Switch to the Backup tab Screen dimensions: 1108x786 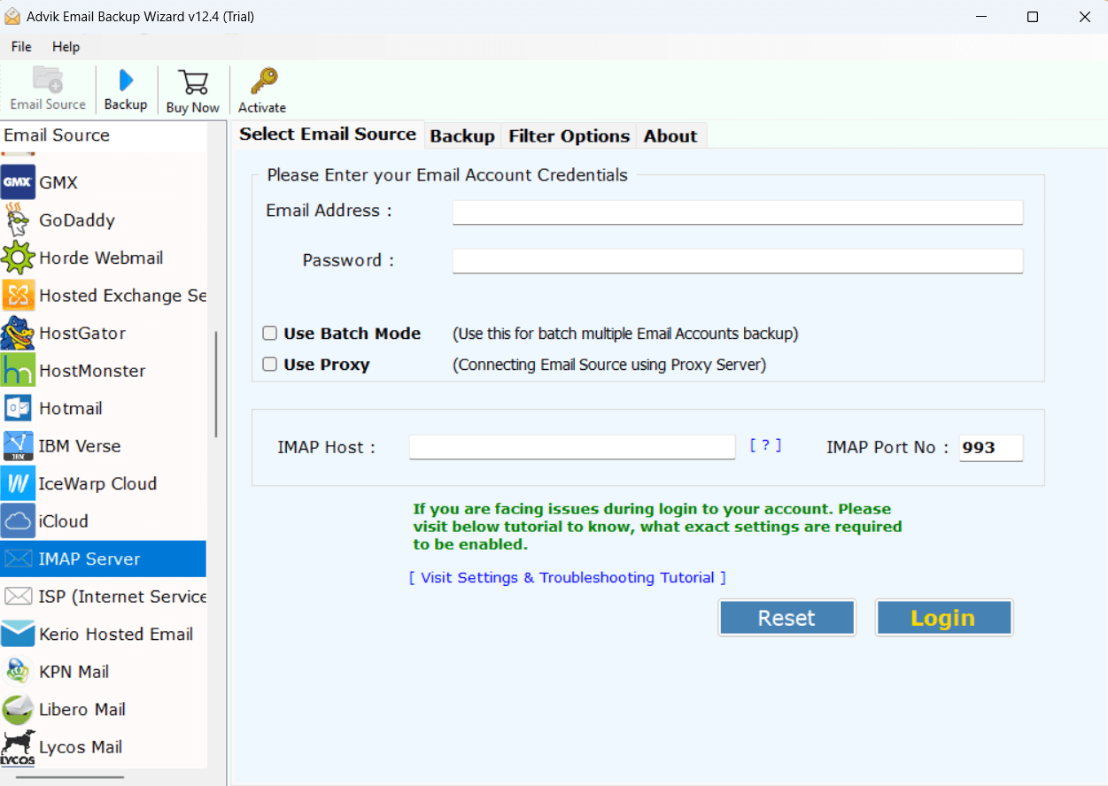(462, 136)
